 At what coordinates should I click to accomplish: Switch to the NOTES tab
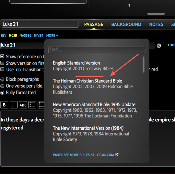click(156, 24)
